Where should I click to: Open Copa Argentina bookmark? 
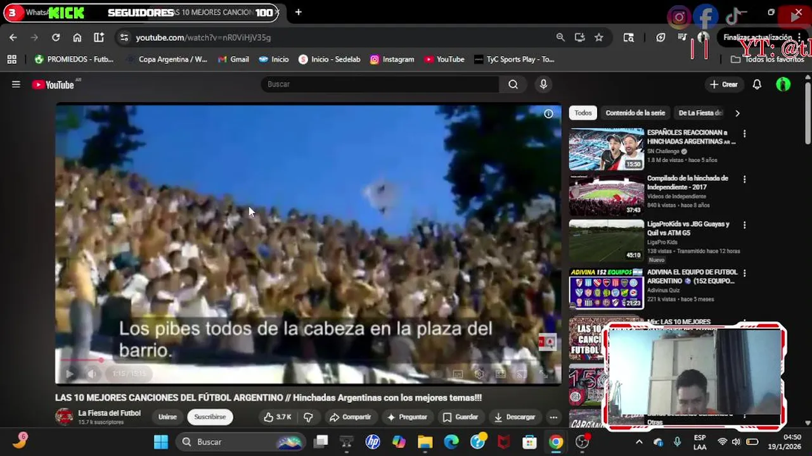click(x=167, y=59)
